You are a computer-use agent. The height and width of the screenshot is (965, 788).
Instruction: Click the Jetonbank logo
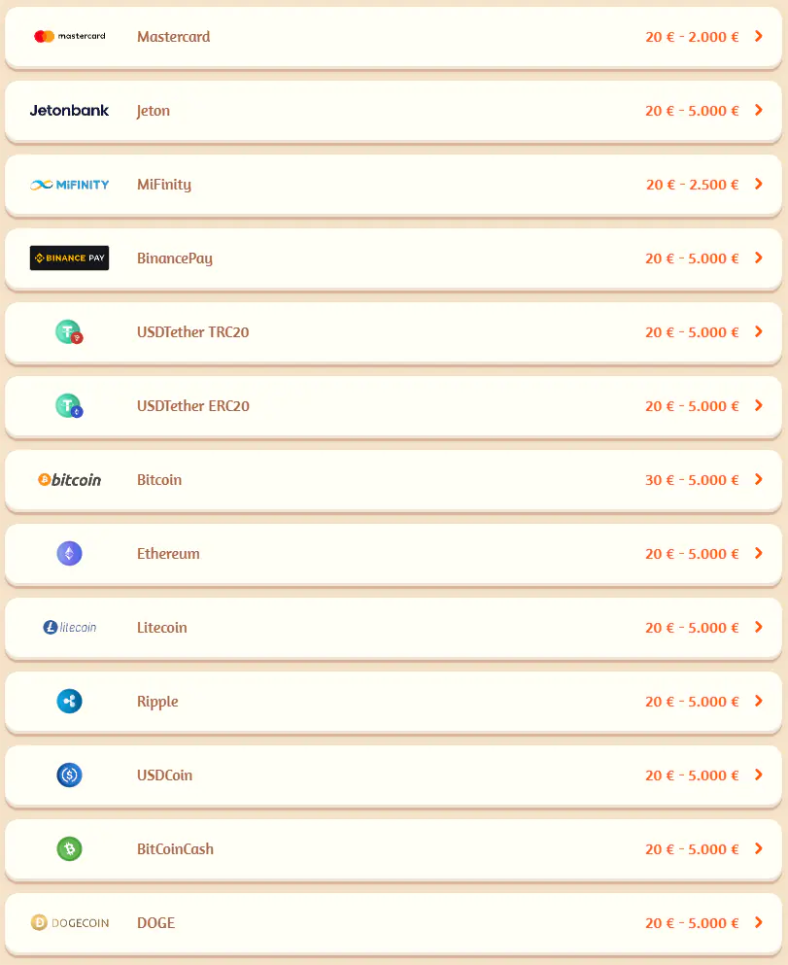pyautogui.click(x=69, y=111)
